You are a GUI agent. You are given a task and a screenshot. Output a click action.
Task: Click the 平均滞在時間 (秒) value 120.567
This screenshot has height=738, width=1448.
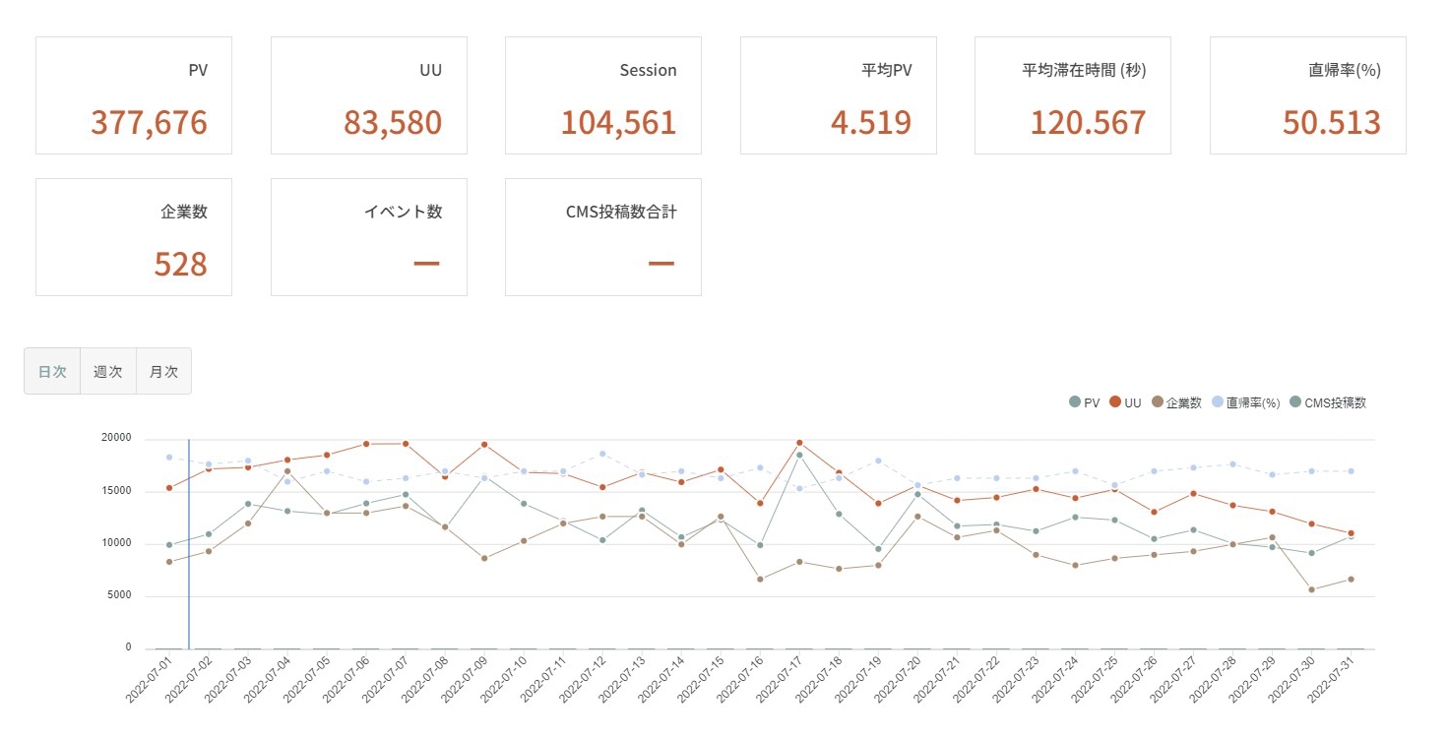[1088, 123]
